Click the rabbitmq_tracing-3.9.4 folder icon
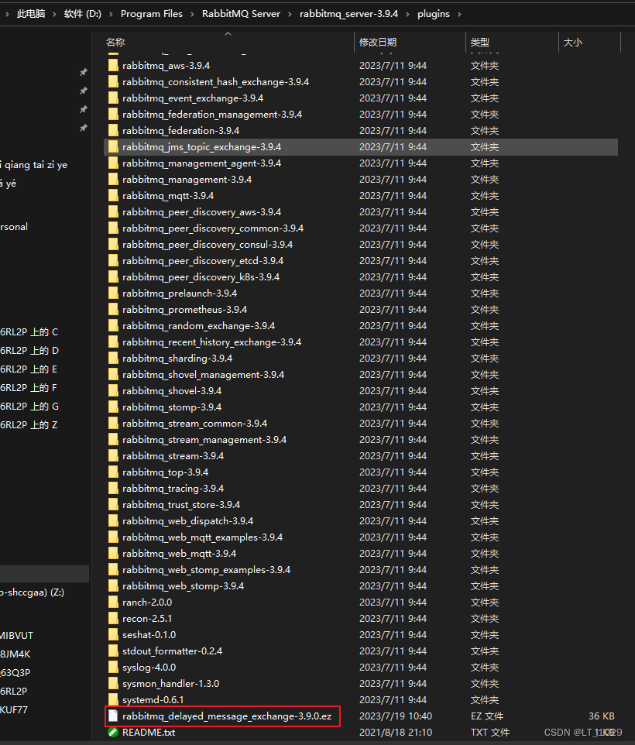Image resolution: width=635 pixels, height=745 pixels. [x=113, y=489]
